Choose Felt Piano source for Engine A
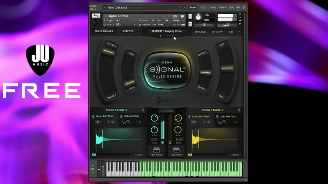Image resolution: width=328 pixels, height=184 pixels. 157,151
